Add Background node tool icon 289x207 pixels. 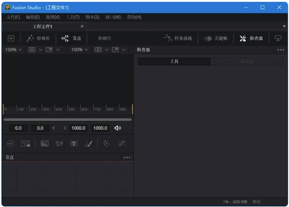(x=44, y=144)
